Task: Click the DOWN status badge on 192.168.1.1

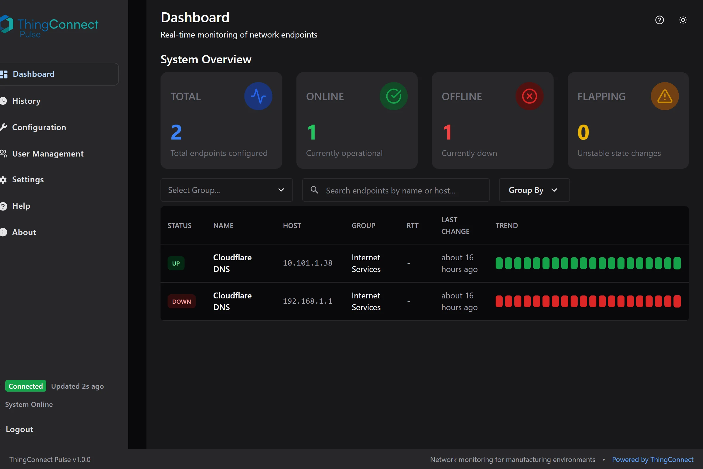Action: coord(181,301)
